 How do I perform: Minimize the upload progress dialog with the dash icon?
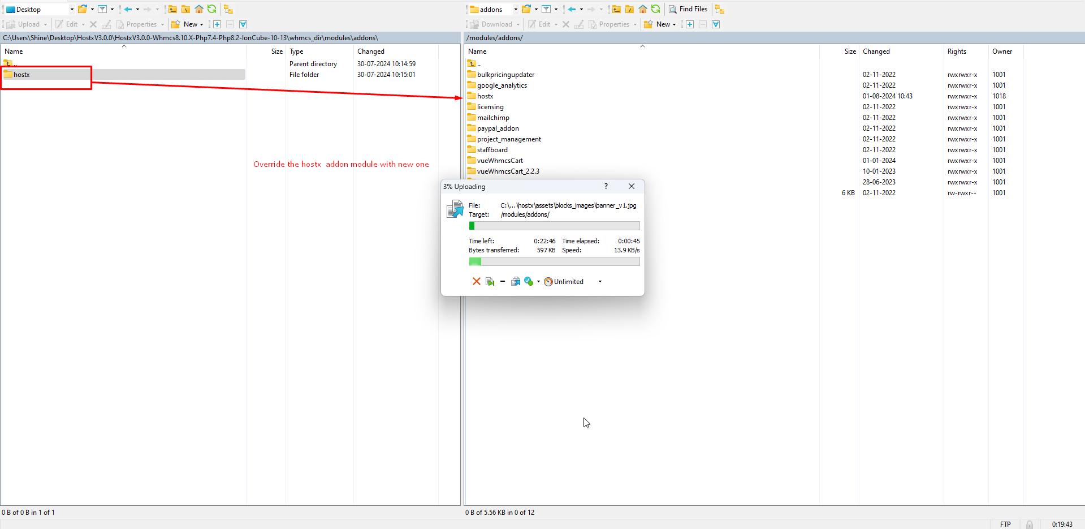[502, 282]
